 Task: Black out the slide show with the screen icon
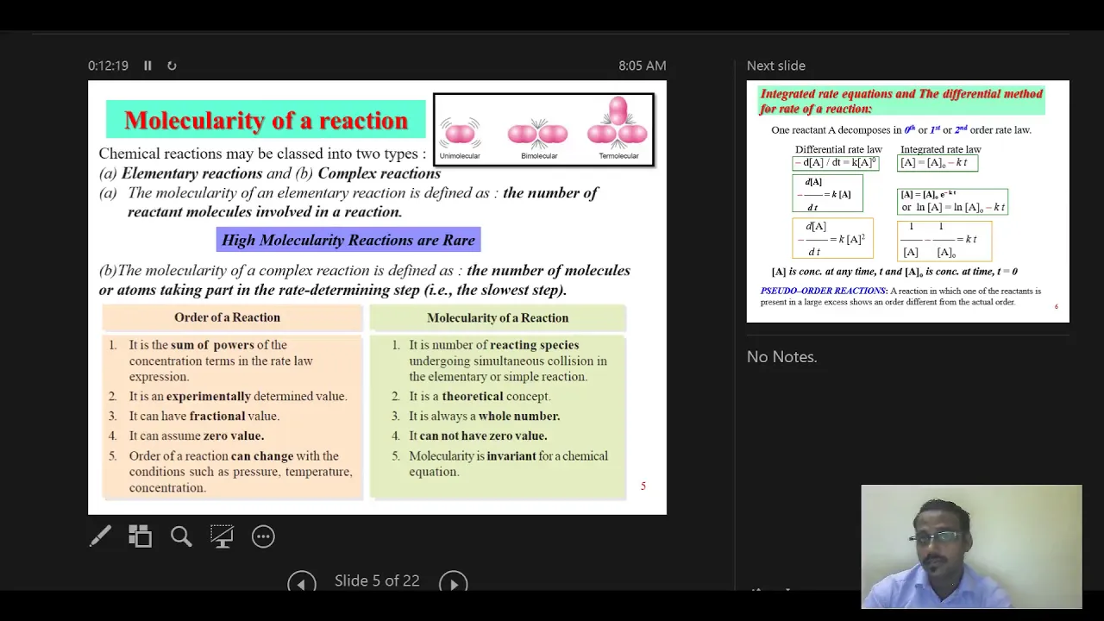coord(222,536)
